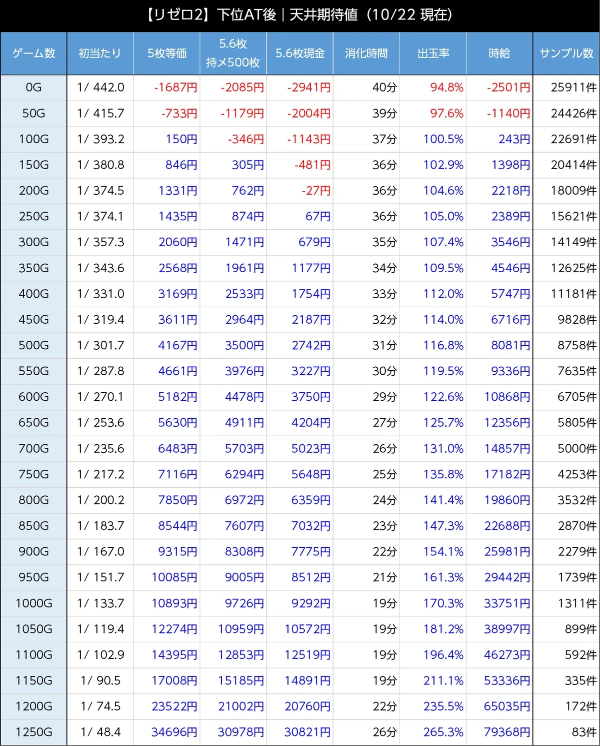Select the 350G row label
Image resolution: width=600 pixels, height=746 pixels.
pyautogui.click(x=33, y=268)
